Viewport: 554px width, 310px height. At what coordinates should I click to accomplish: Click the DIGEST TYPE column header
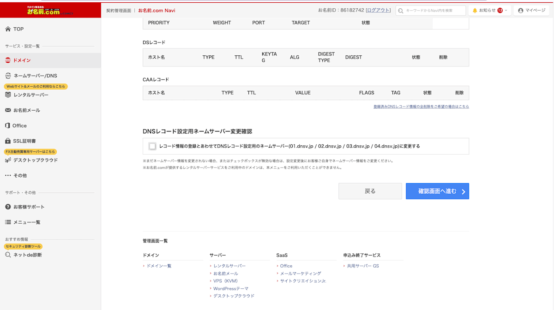coord(326,57)
